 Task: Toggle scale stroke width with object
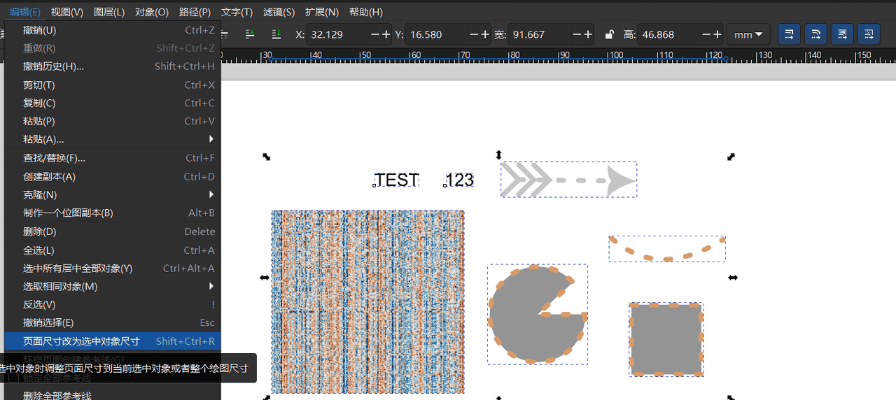point(789,34)
